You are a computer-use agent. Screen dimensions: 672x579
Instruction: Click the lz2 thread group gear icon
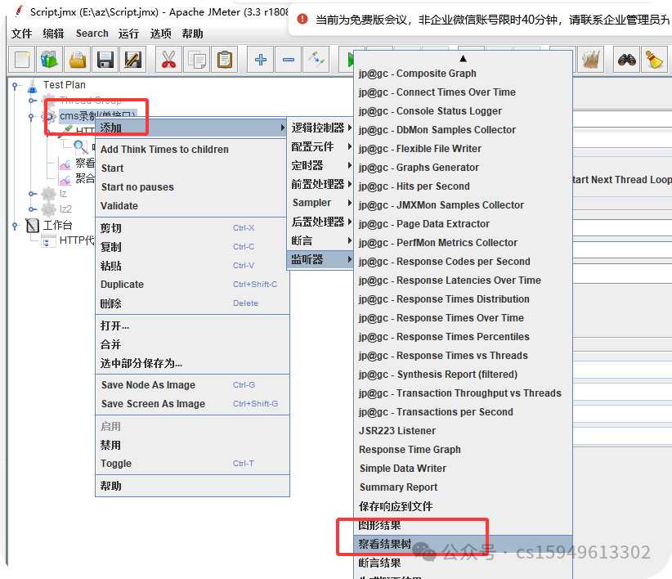point(48,209)
